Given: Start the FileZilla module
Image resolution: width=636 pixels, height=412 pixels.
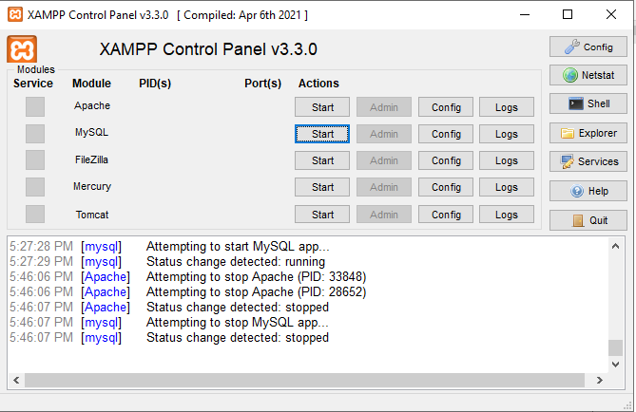Looking at the screenshot, I should pos(322,160).
